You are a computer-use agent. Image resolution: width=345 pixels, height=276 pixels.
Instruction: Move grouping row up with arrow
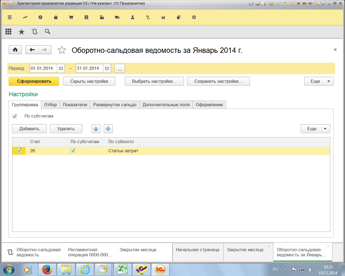tap(96, 129)
